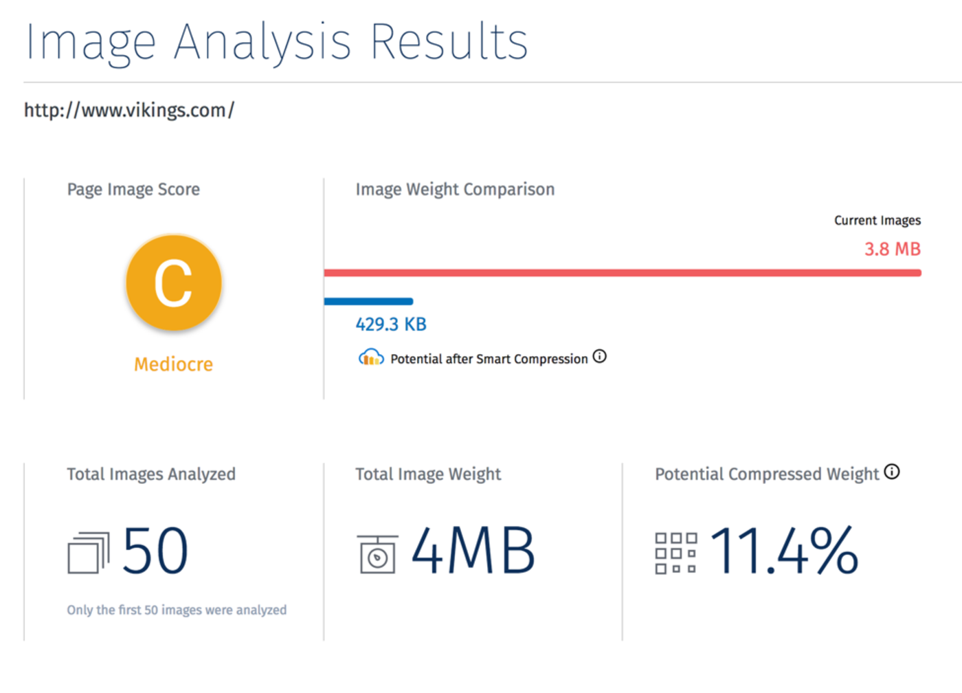Click the 3.8 MB value
Image resolution: width=962 pixels, height=693 pixels.
[893, 249]
